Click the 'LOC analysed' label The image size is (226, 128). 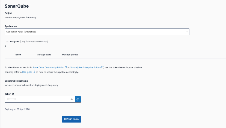tap(12, 41)
